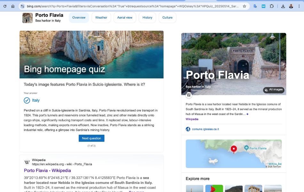Open site information icon in address bar
Screen dimensions: 304x192
pyautogui.click(x=22, y=6)
